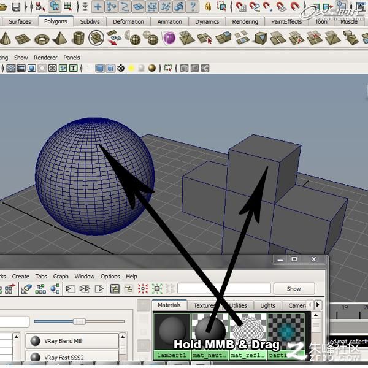Screen dimensions: 368x368
Task: Click the surfaces selection mask icon
Action: [x=139, y=7]
